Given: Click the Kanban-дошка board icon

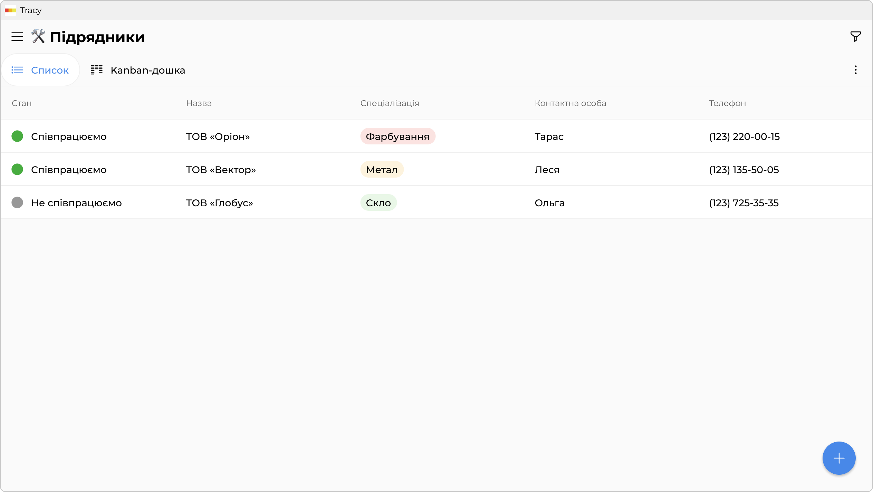Looking at the screenshot, I should [x=97, y=70].
